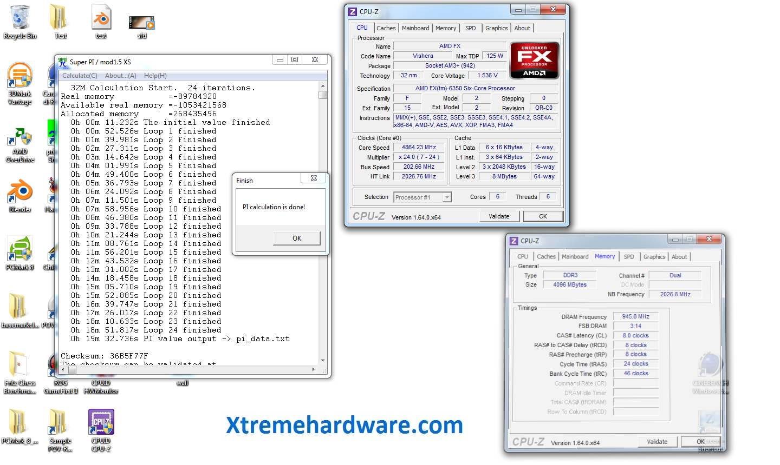Click the Loop 24 finished line
The width and height of the screenshot is (780, 465).
146,330
